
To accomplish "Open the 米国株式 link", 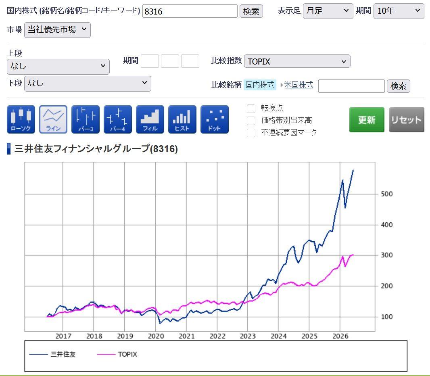I will tap(298, 85).
